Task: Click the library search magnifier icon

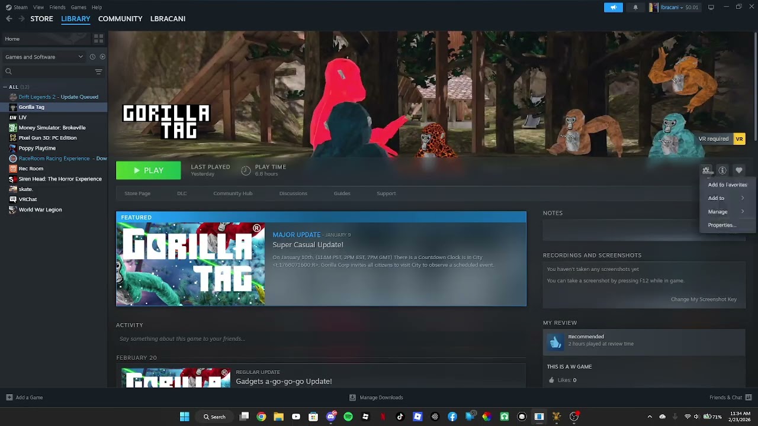Action: coord(8,72)
